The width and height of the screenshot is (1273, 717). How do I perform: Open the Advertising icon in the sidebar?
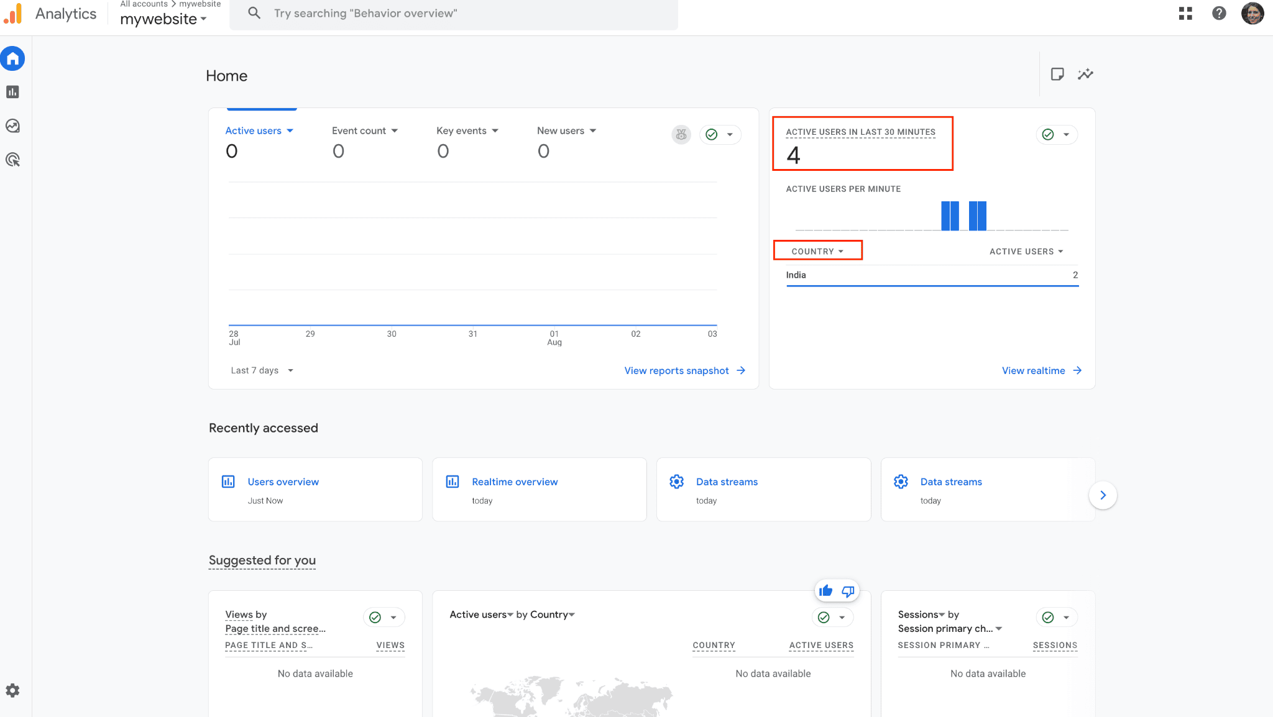coord(12,160)
